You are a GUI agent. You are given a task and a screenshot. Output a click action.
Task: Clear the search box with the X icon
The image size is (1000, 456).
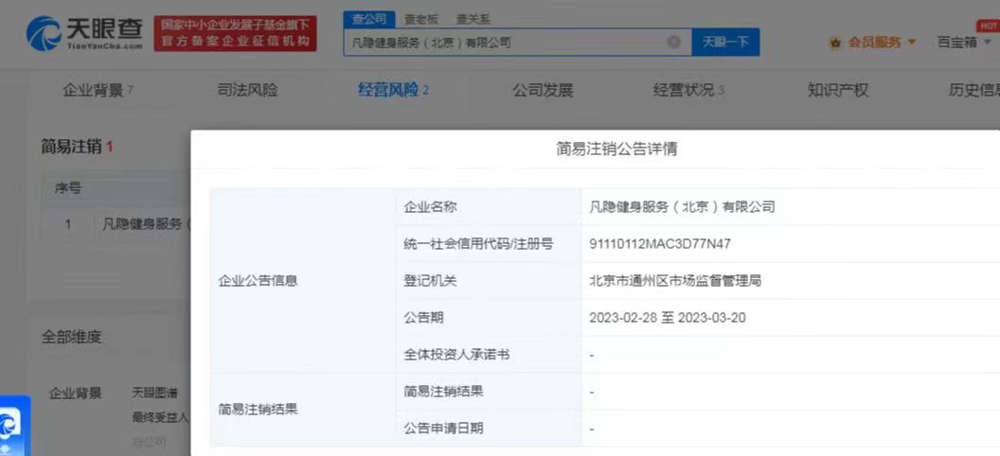[x=673, y=43]
